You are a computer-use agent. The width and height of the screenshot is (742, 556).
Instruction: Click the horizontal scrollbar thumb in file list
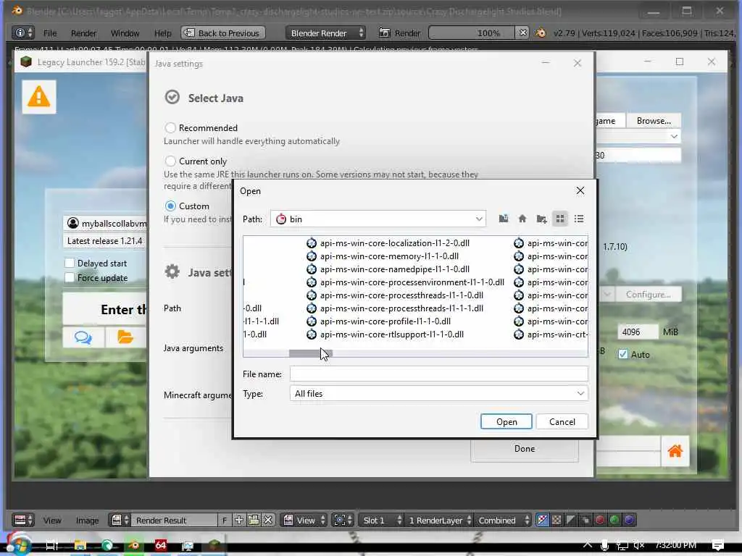(310, 353)
